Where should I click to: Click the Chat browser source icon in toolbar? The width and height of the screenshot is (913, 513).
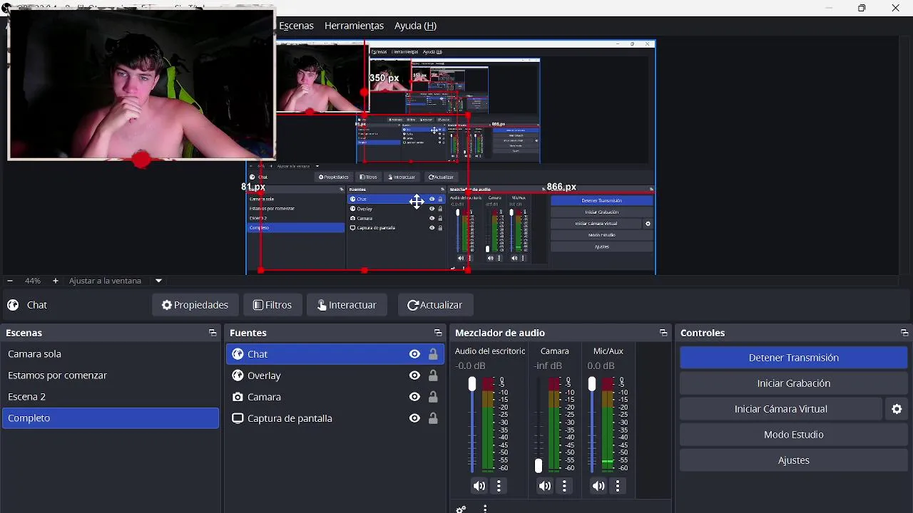[x=13, y=305]
